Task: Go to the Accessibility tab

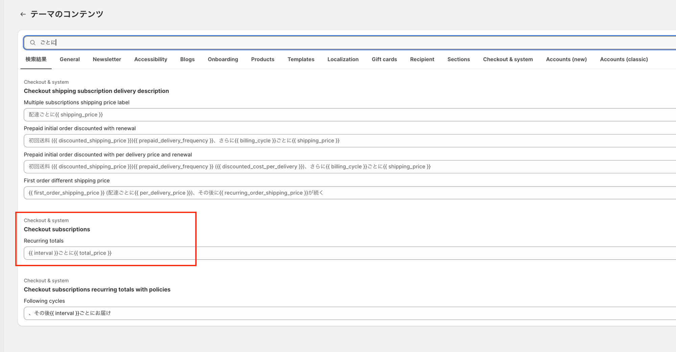Action: click(x=150, y=59)
